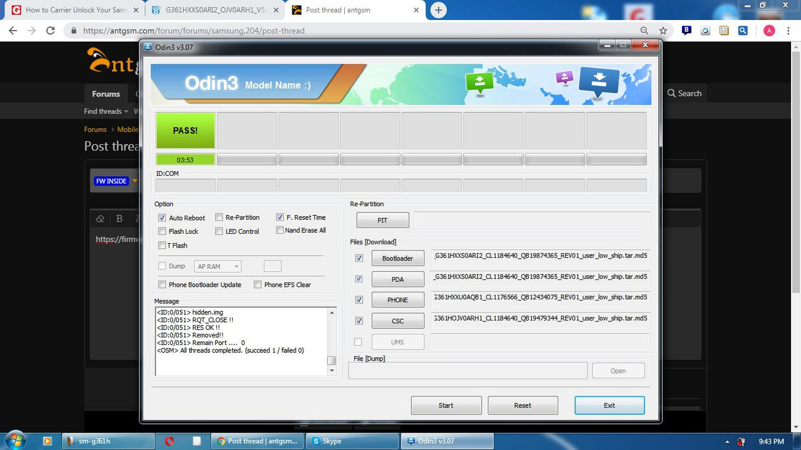Image resolution: width=801 pixels, height=450 pixels.
Task: Uncheck F. Reset Time option
Action: tap(280, 217)
